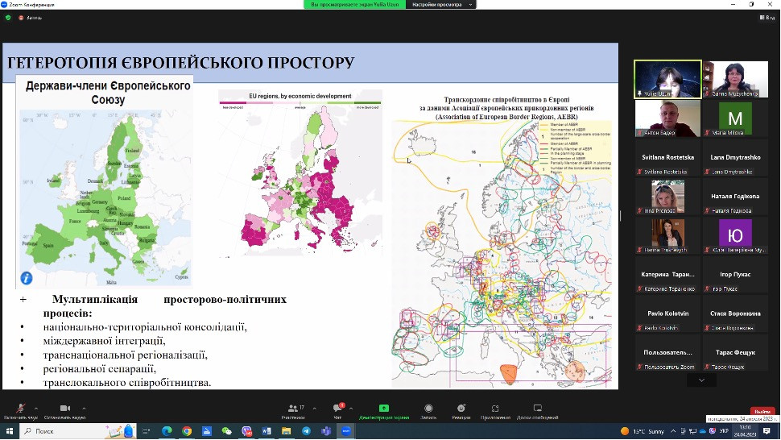This screenshot has height=440, width=781.
Task: Open Telegram from the Windows taskbar
Action: pos(306,431)
